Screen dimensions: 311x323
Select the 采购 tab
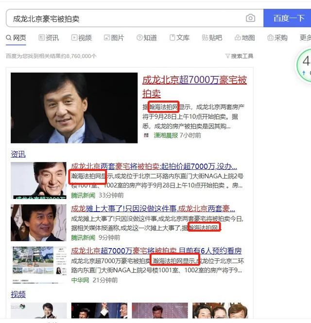point(277,38)
